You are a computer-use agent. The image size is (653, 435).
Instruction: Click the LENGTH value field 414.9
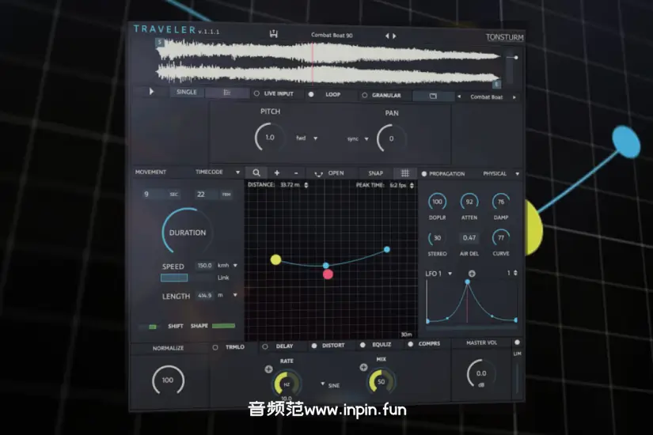205,295
